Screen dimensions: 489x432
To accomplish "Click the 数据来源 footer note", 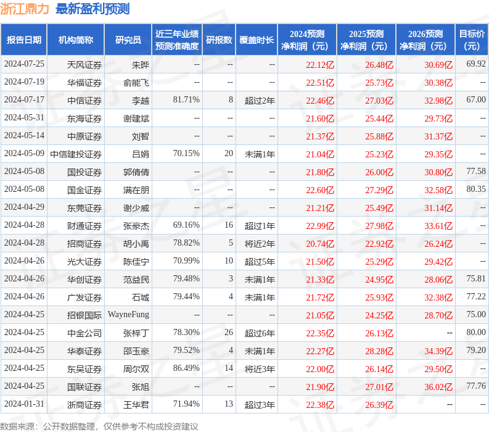I will 99,426.
